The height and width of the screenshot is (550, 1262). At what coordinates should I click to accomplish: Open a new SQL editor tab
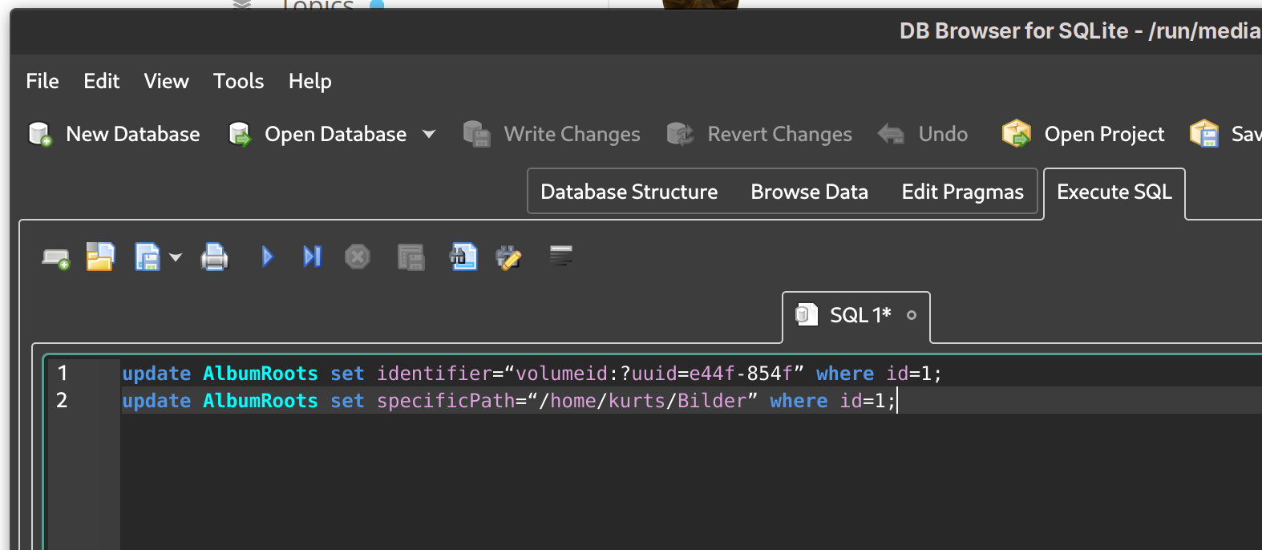(55, 258)
